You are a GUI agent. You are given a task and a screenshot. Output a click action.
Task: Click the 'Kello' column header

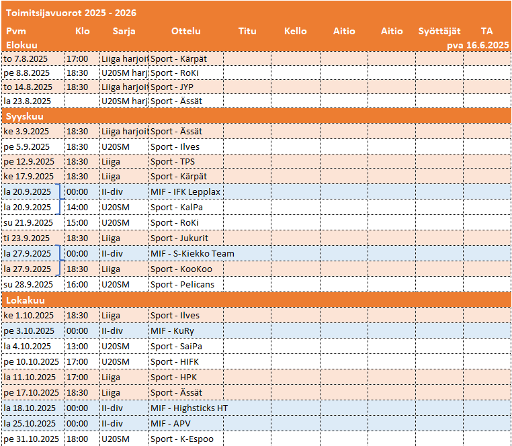click(296, 31)
